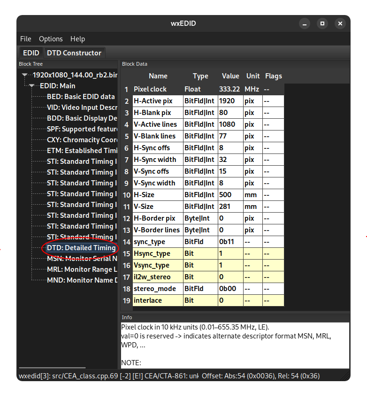The height and width of the screenshot is (399, 367).
Task: Select BDD: Basic Display tree item
Action: 82,118
